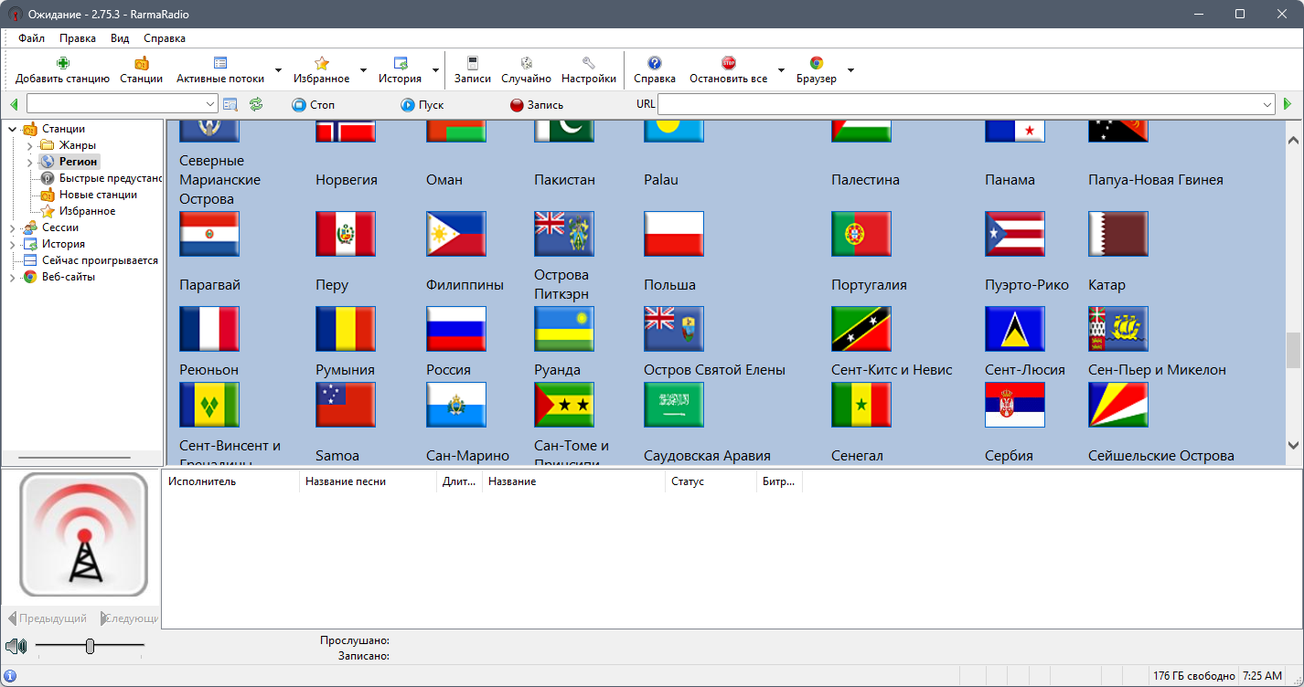
Task: Click Остановить все stop icon
Action: point(728,63)
